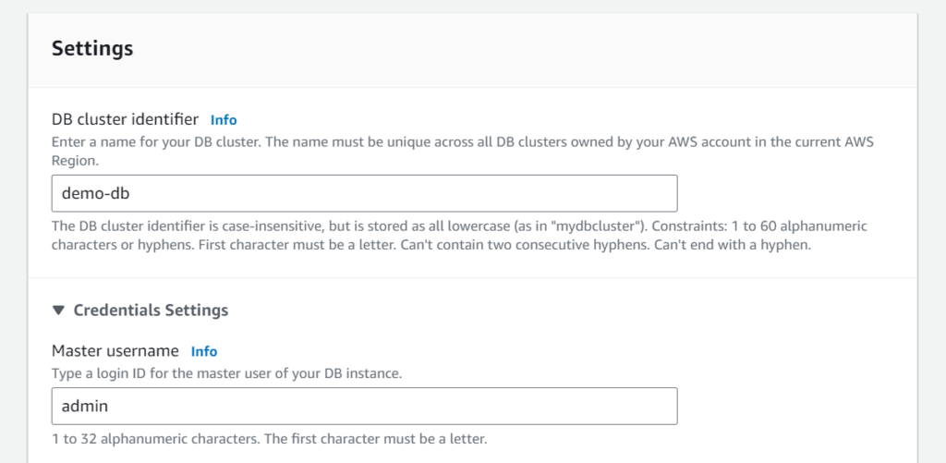Open Info link beside Master username

[204, 351]
